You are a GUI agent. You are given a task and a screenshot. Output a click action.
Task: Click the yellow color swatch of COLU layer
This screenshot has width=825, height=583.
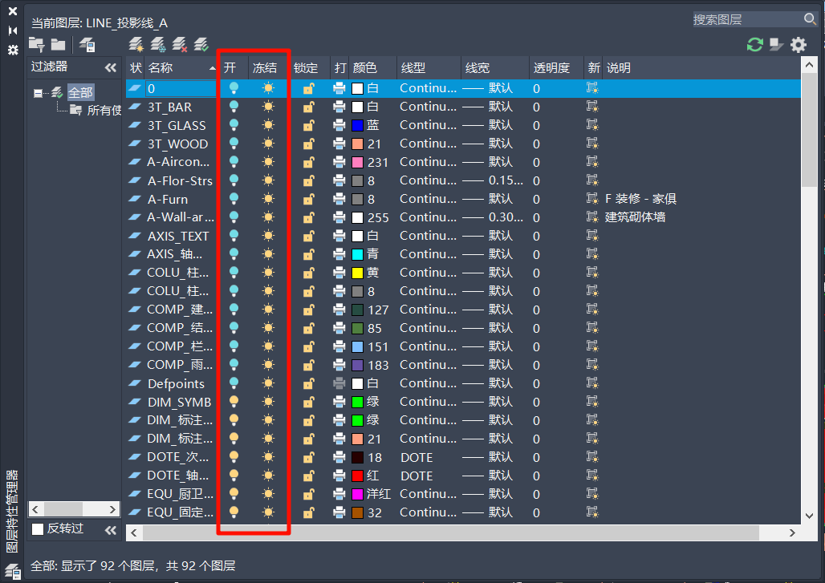click(x=358, y=273)
